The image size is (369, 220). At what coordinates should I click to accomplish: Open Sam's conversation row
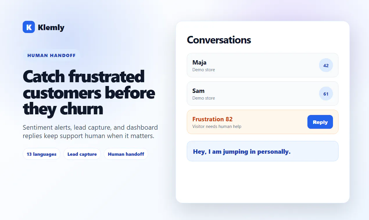[263, 93]
